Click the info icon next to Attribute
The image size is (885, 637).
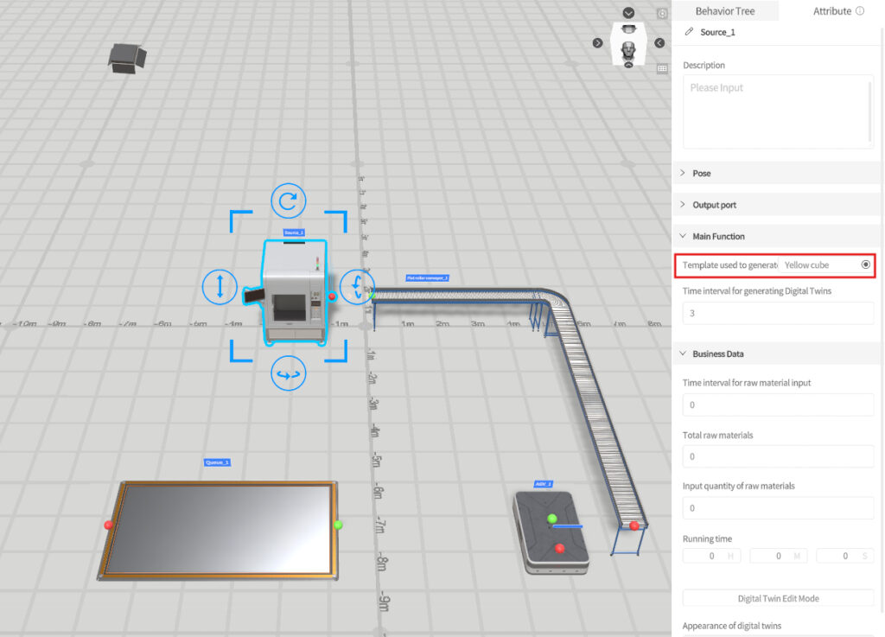click(x=860, y=10)
